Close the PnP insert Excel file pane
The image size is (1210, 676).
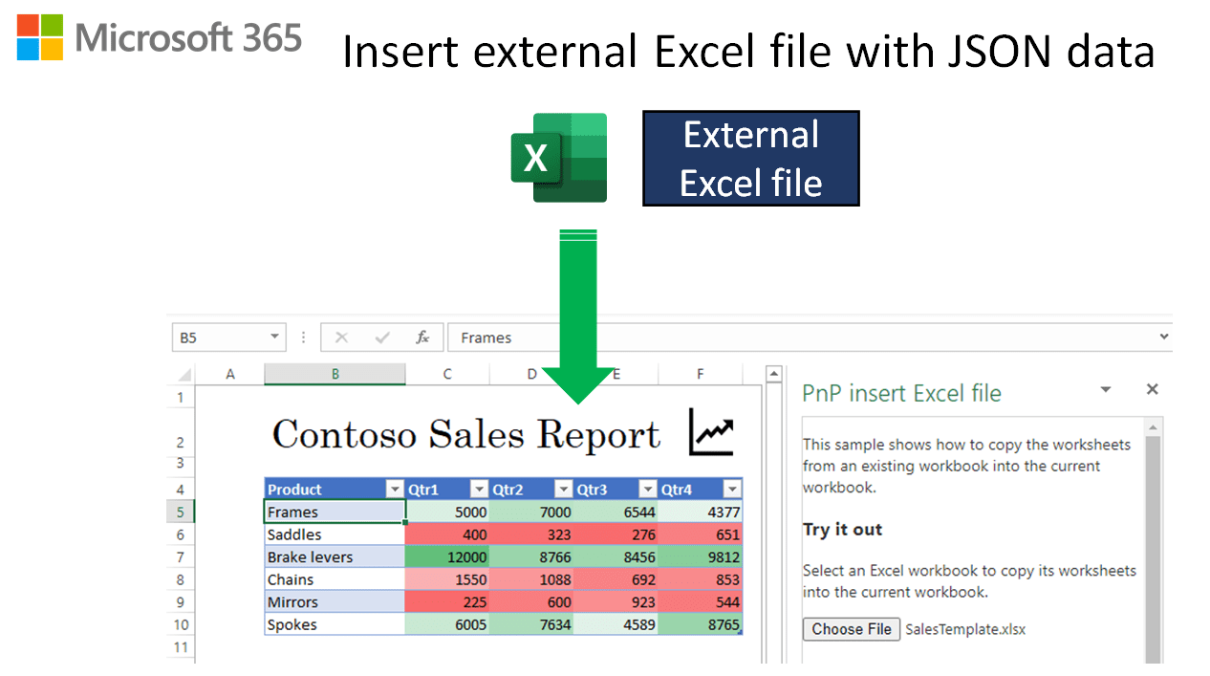[x=1152, y=389]
